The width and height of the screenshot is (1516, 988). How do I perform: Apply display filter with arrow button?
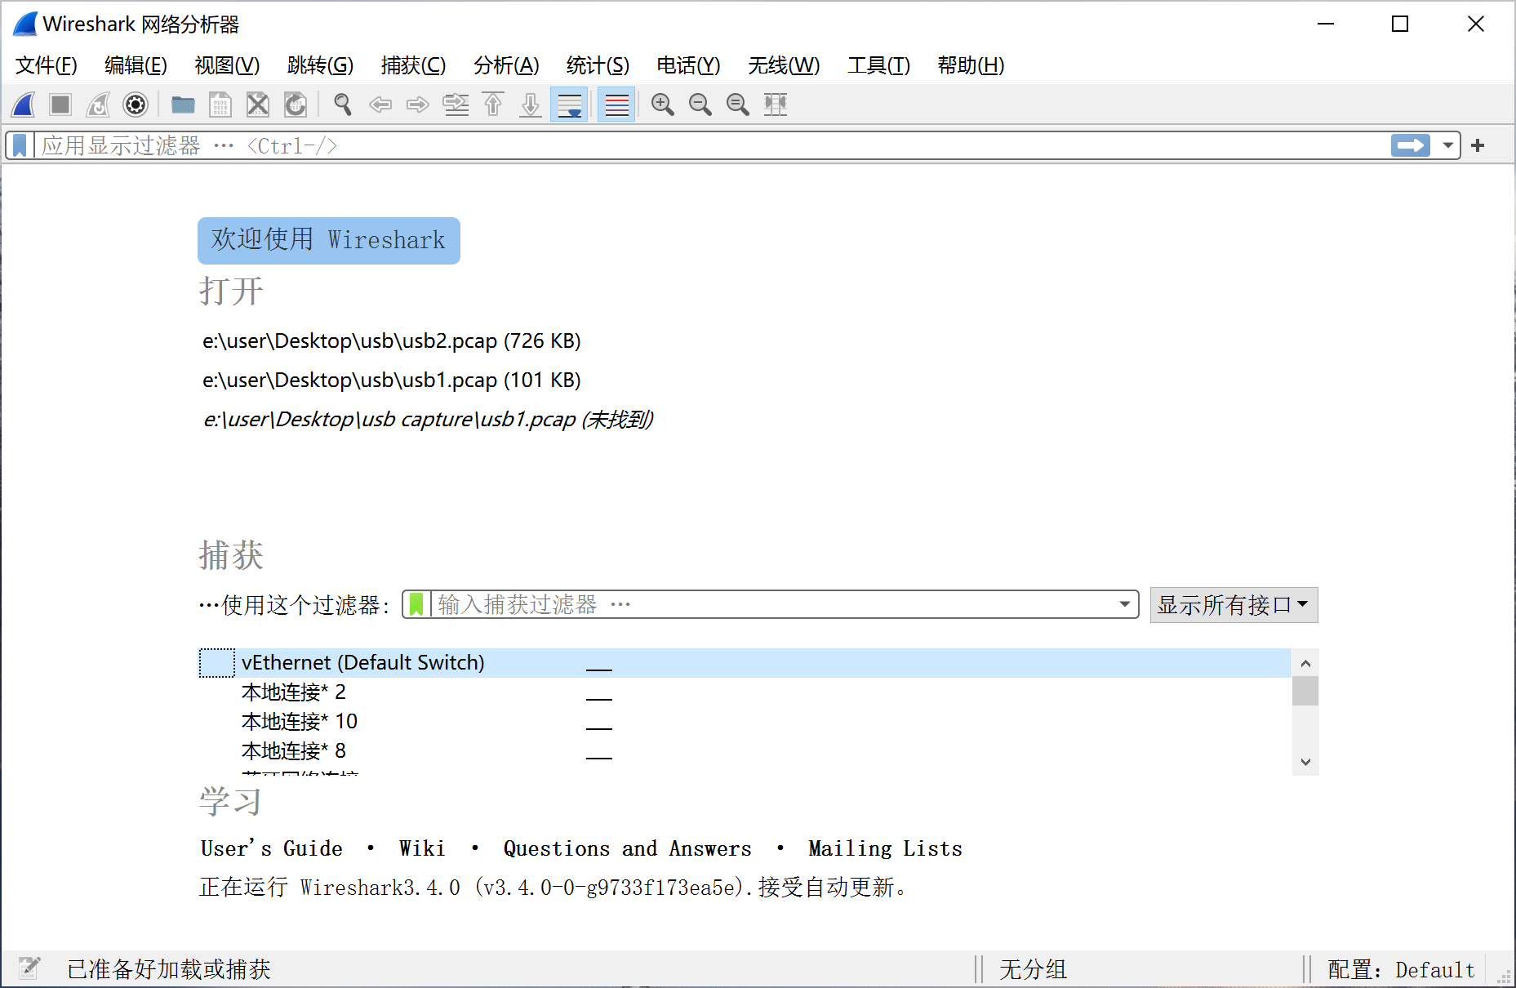(x=1411, y=145)
